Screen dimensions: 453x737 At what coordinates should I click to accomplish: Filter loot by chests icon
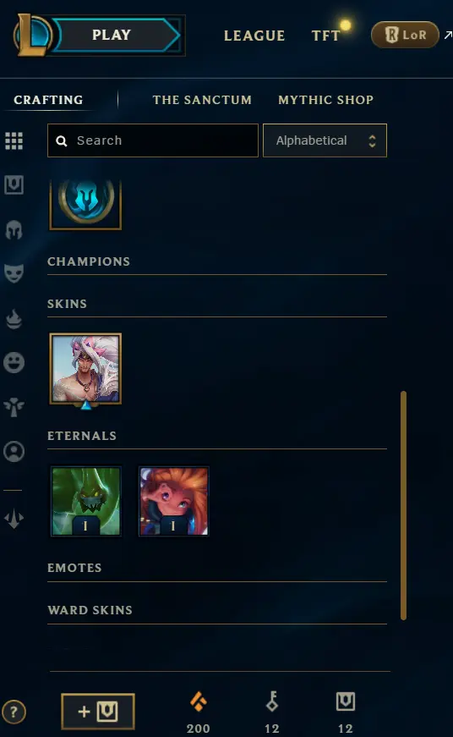14,184
